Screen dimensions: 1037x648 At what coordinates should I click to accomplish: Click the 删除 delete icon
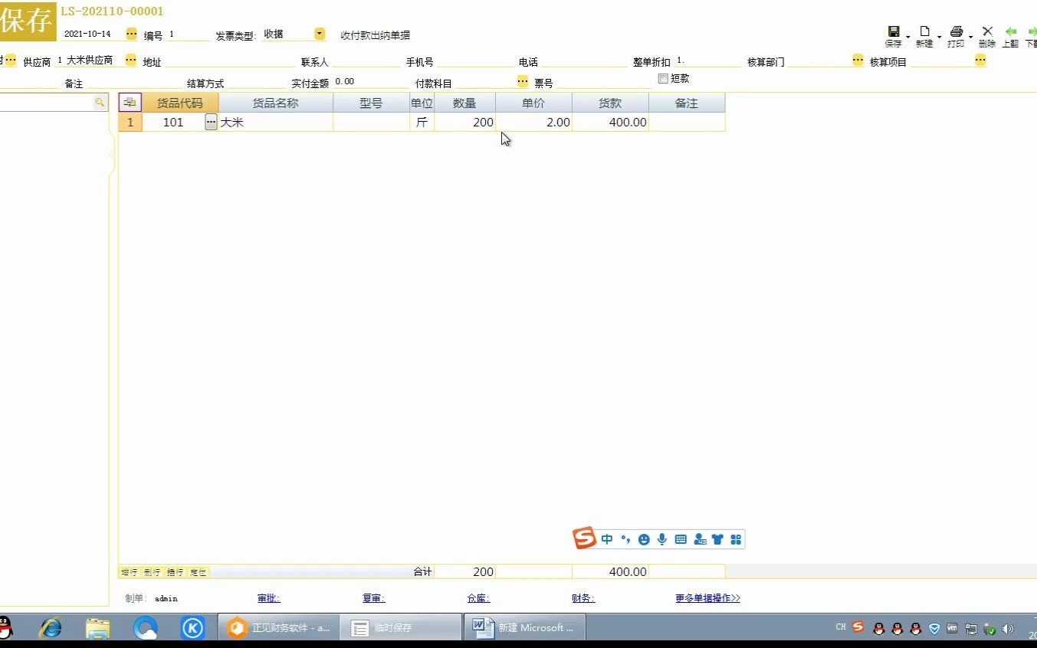coord(988,32)
